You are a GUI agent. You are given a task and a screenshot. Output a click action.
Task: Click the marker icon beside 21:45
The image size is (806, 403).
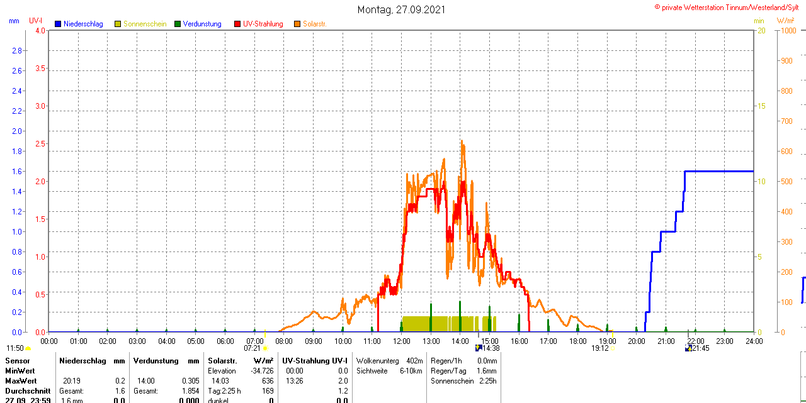(x=688, y=348)
